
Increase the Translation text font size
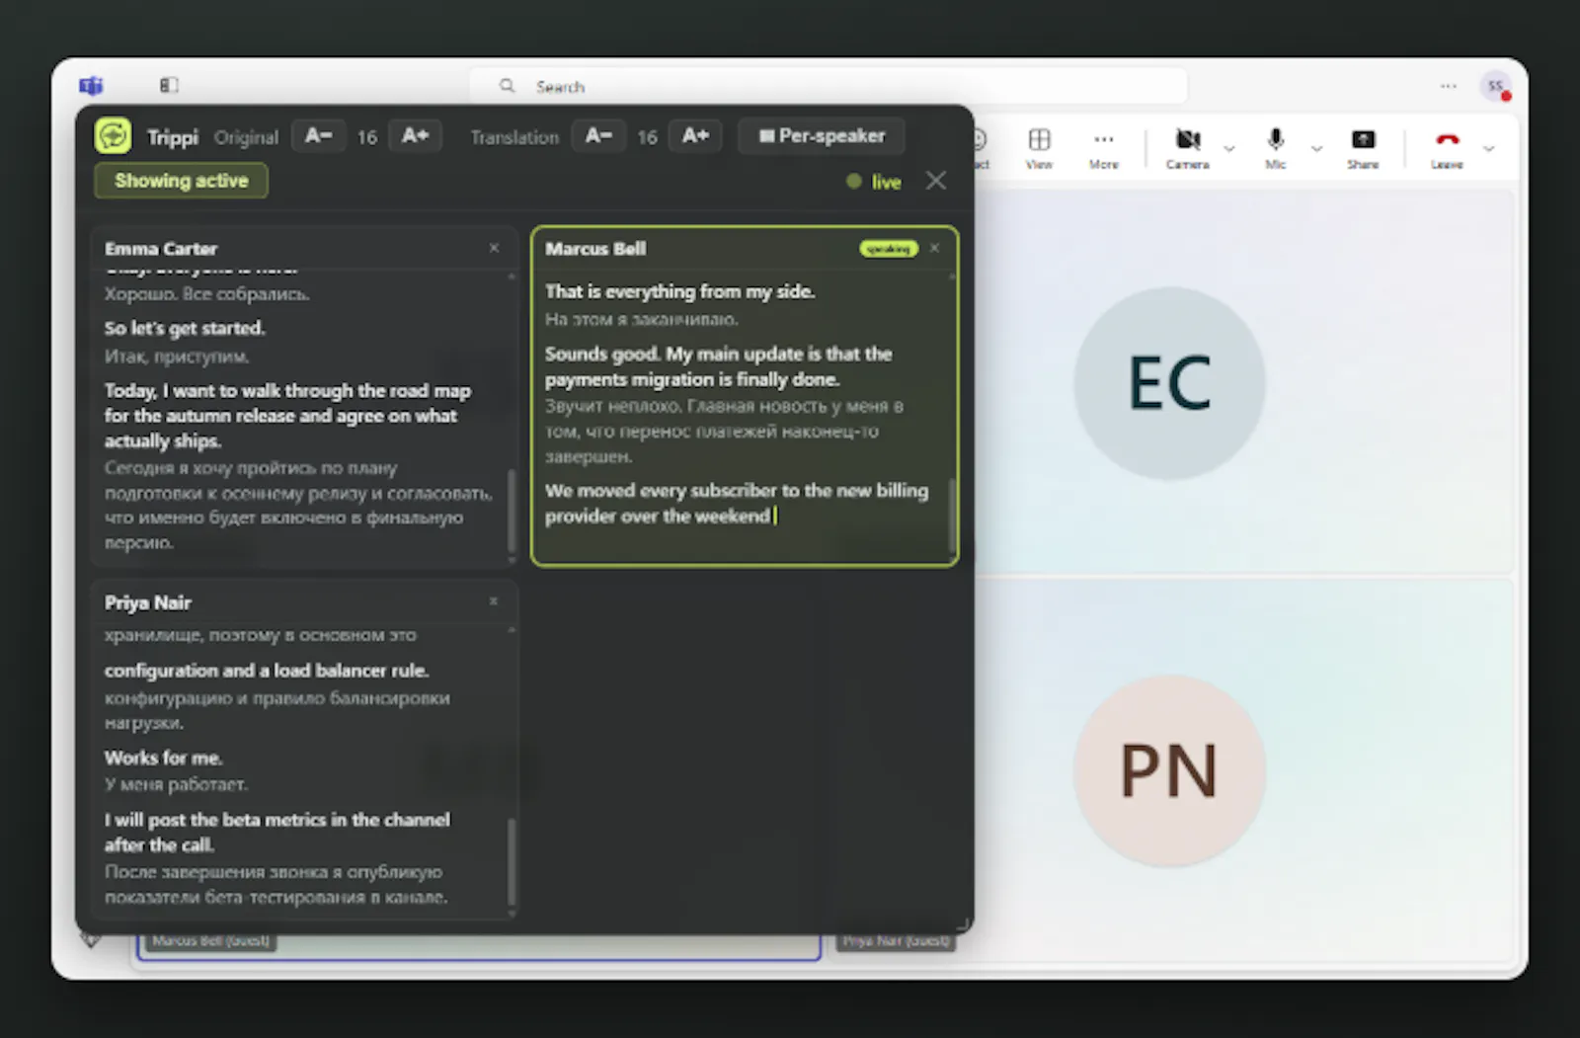(x=695, y=135)
